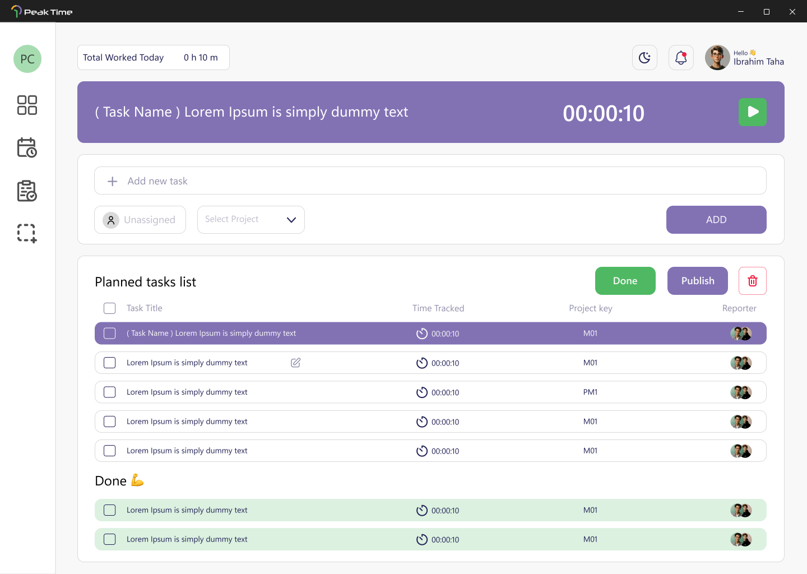Screen dimensions: 807x574
Task: Click the PC workspace avatar
Action: point(27,59)
